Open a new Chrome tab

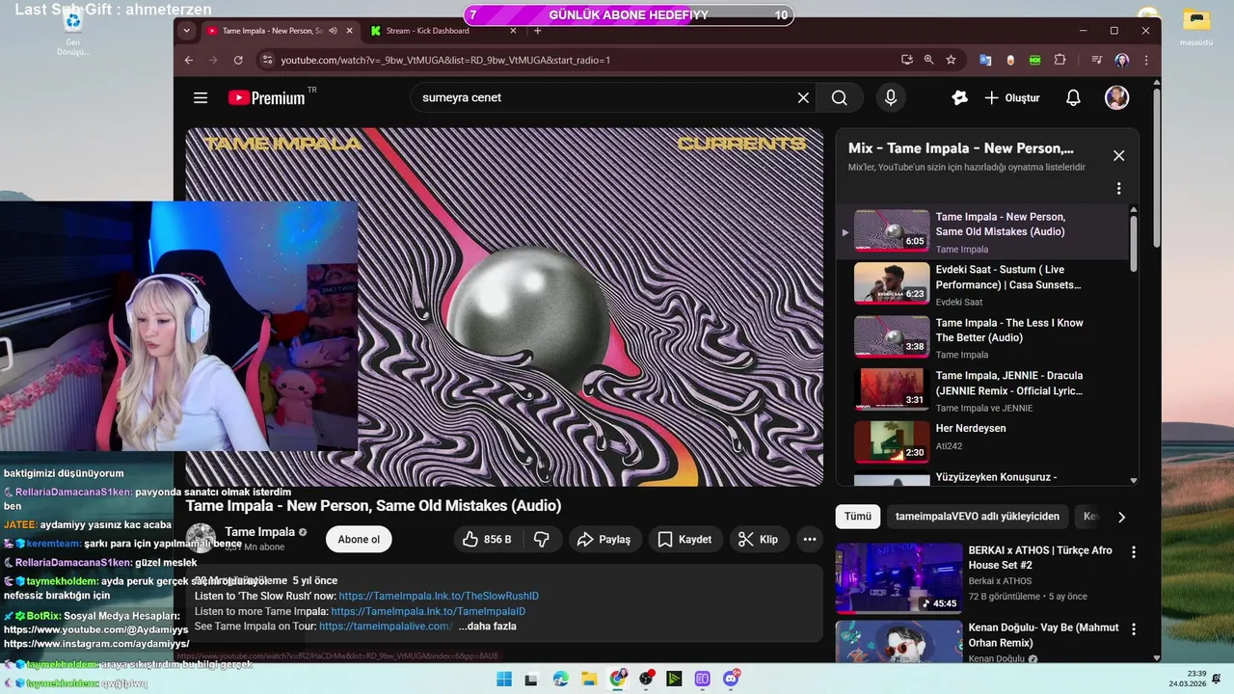click(x=538, y=31)
